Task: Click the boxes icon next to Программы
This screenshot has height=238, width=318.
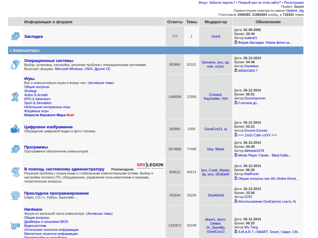Action: point(15,149)
